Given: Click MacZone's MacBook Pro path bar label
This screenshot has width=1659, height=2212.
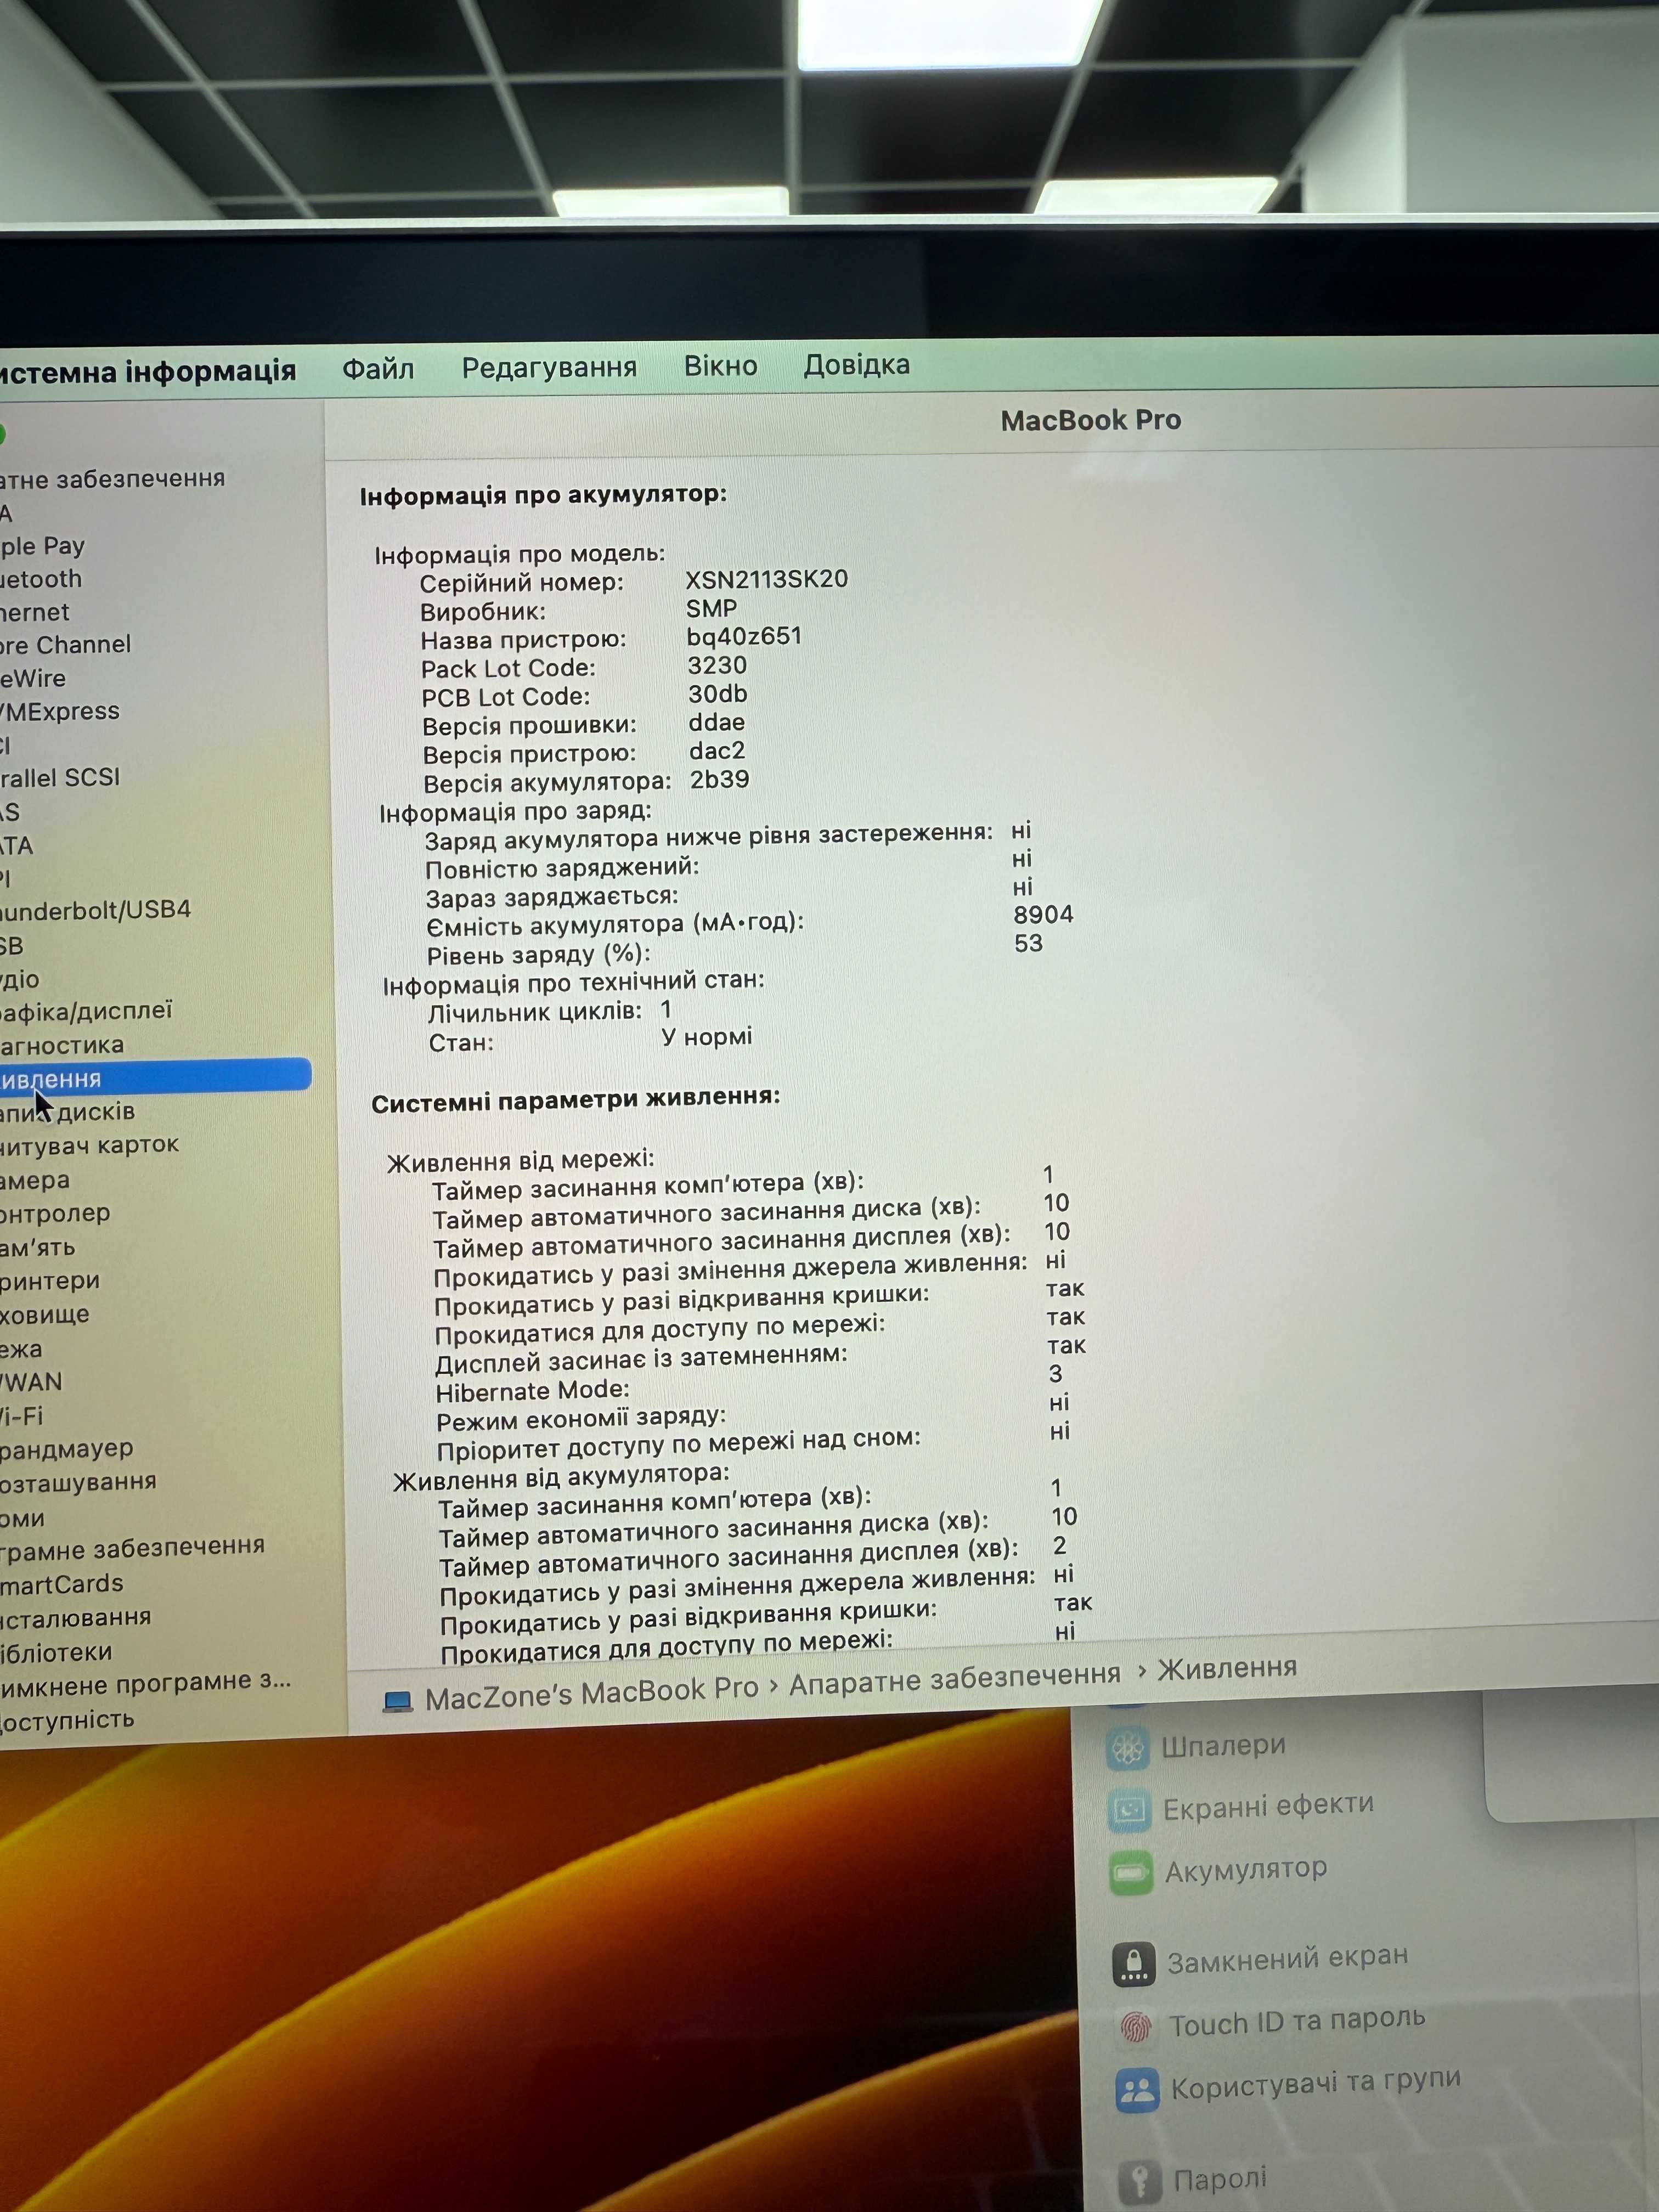Looking at the screenshot, I should pos(591,1693).
